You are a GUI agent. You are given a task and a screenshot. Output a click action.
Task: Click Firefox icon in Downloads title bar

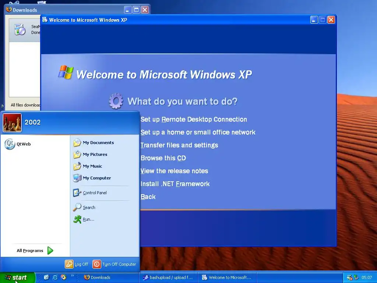9,9
